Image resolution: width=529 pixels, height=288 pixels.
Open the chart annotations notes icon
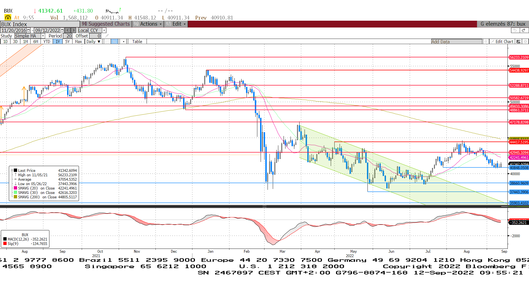[x=519, y=41]
